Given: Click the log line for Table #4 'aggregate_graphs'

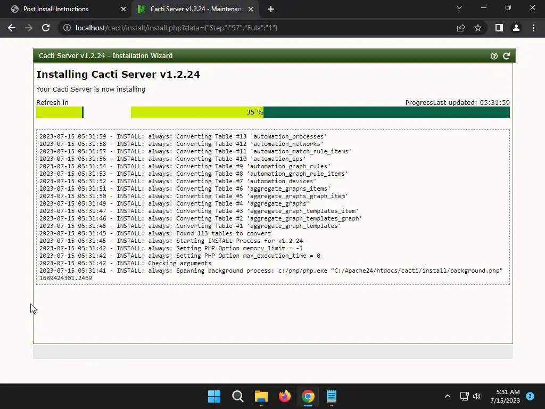Looking at the screenshot, I should (175, 203).
